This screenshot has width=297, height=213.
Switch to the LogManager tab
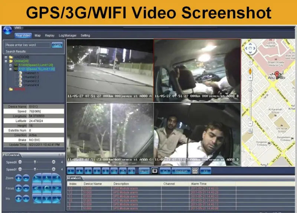pyautogui.click(x=67, y=35)
